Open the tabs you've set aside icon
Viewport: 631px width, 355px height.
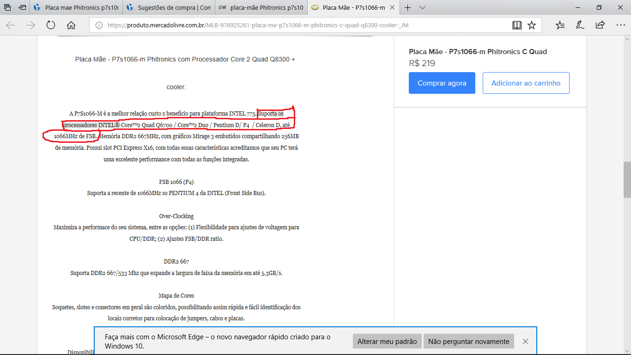(x=7, y=7)
